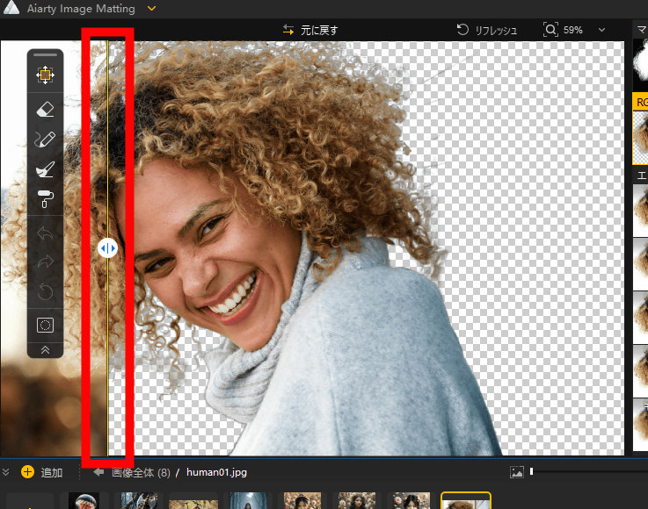The width and height of the screenshot is (648, 509).
Task: Click the human01.jpg file name
Action: tap(216, 472)
